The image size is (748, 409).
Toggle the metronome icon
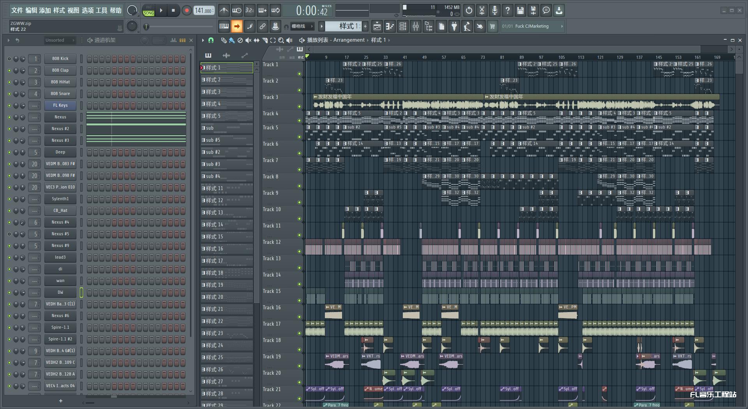pyautogui.click(x=224, y=11)
